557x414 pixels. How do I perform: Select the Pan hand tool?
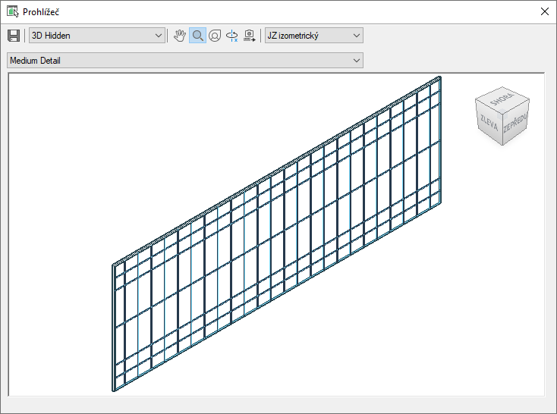pyautogui.click(x=180, y=36)
